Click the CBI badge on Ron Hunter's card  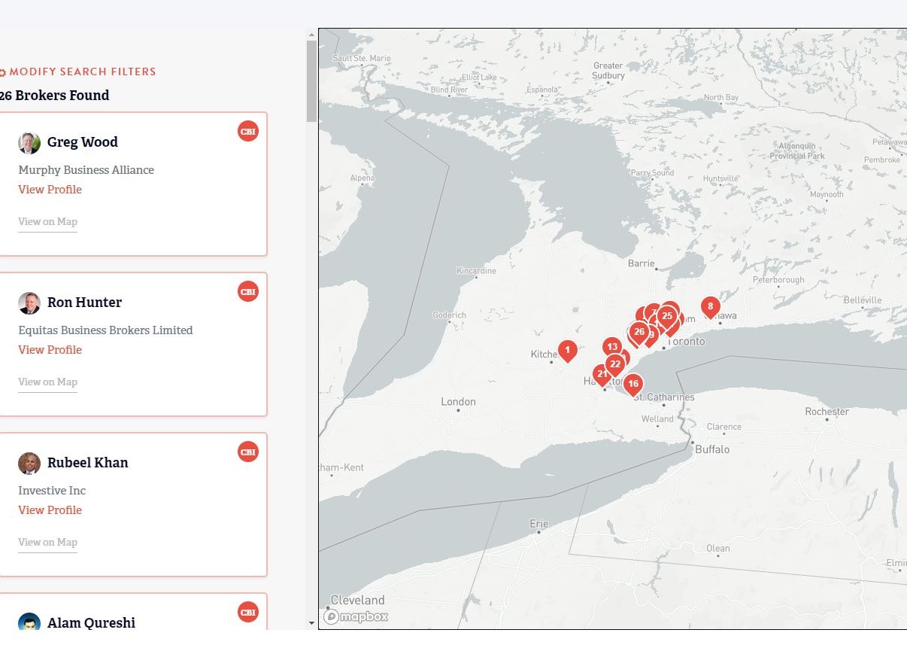click(248, 291)
